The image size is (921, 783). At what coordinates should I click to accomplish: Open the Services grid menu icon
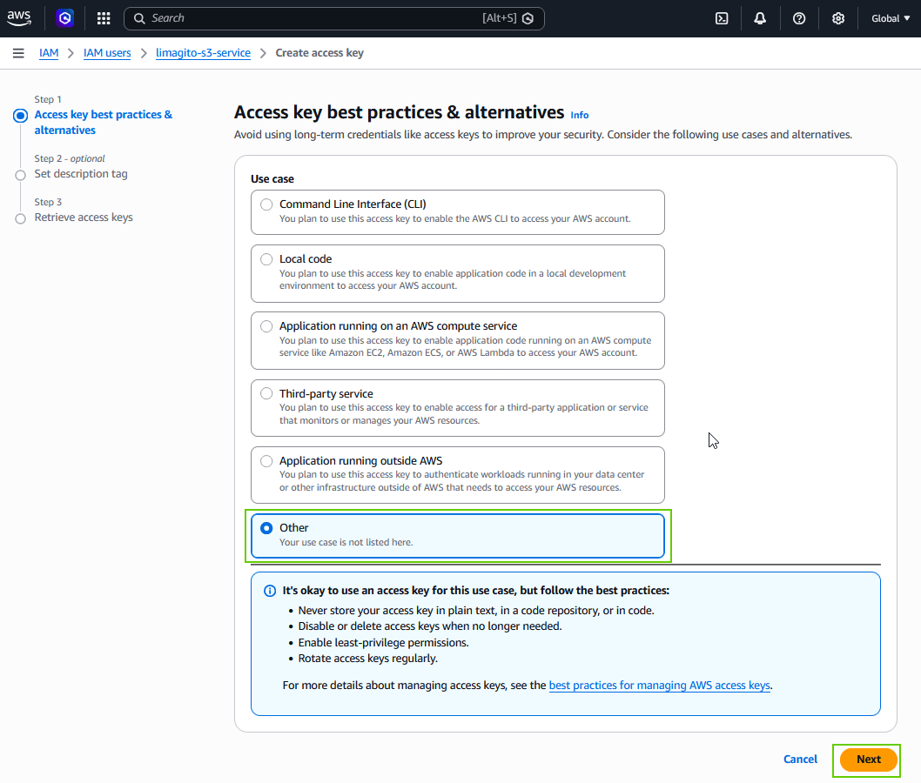[104, 18]
